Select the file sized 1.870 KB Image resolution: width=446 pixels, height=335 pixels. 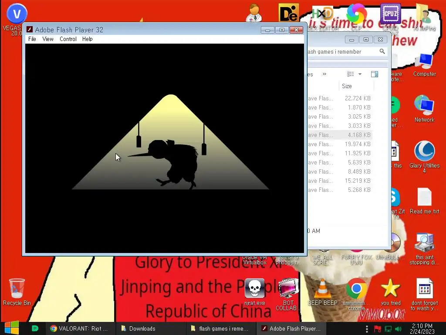(340, 107)
